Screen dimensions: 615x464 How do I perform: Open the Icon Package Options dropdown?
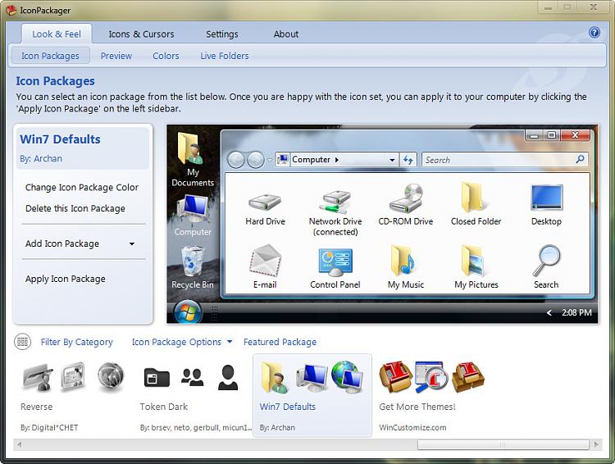[182, 342]
